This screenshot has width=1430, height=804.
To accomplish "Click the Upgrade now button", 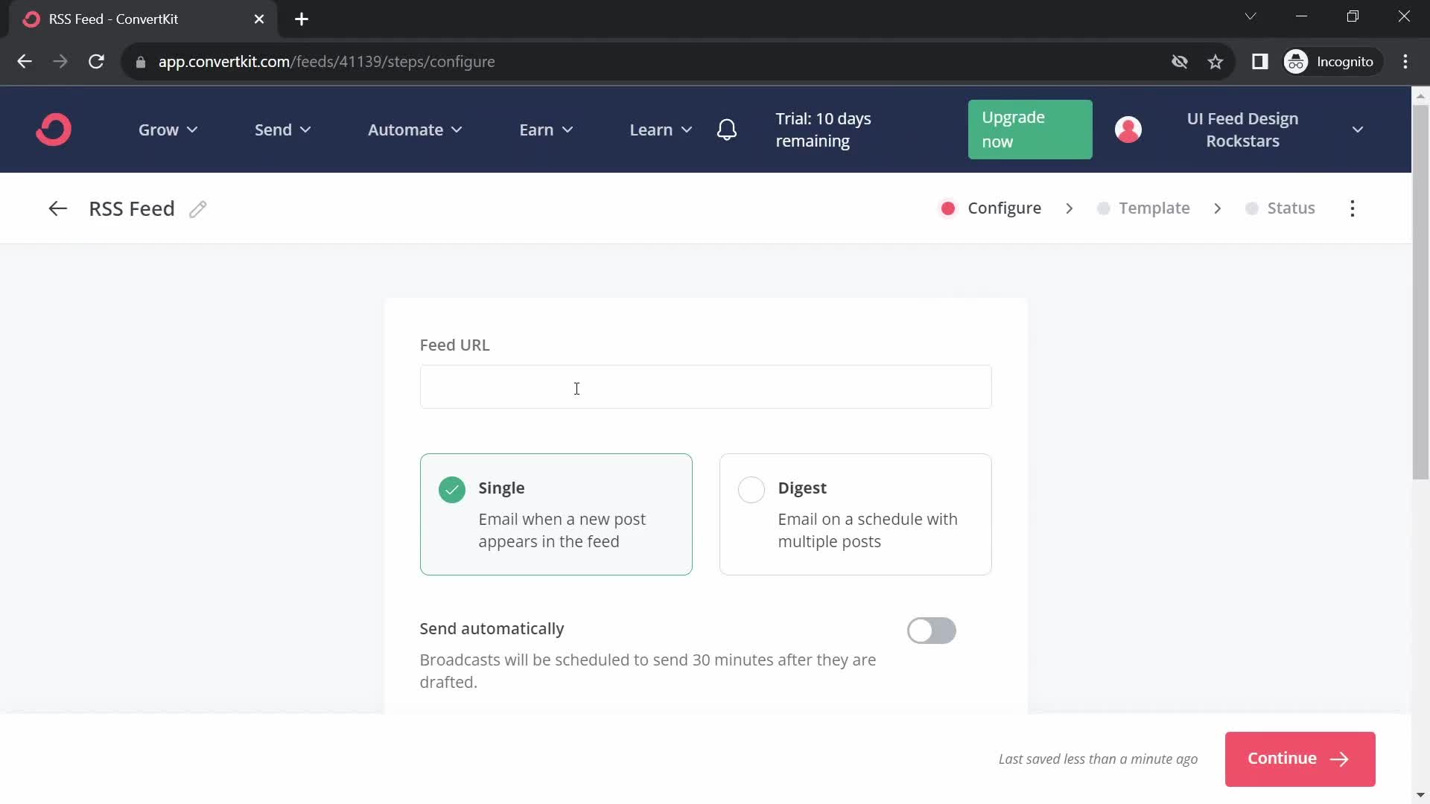I will point(1029,129).
